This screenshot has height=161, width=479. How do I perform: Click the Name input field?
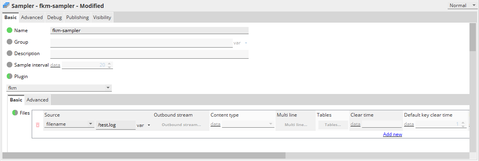(149, 31)
